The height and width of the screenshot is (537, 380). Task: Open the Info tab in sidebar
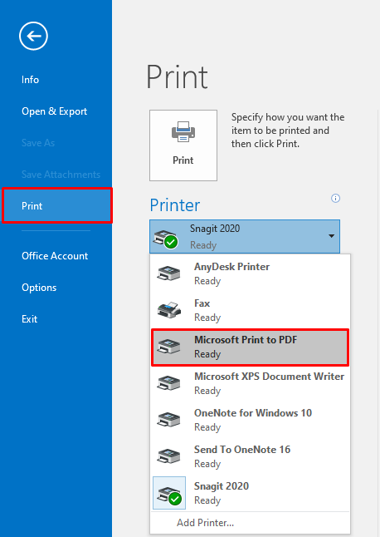(31, 80)
